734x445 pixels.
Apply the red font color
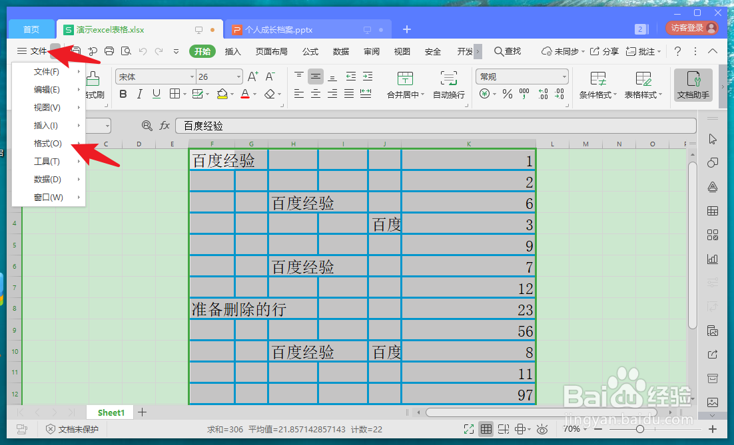coord(245,94)
